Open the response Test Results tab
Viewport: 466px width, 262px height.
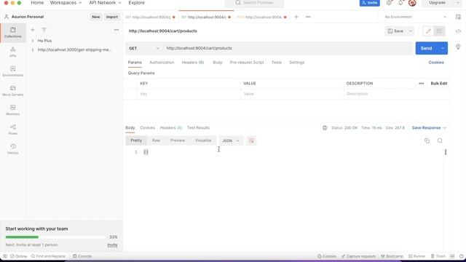tap(198, 128)
